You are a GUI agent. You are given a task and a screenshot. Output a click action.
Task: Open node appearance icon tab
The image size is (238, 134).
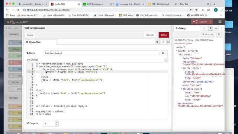click(168, 42)
